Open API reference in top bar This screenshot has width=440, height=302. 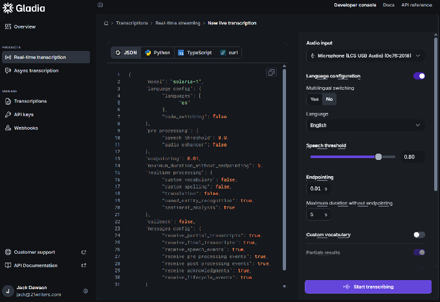click(x=417, y=5)
